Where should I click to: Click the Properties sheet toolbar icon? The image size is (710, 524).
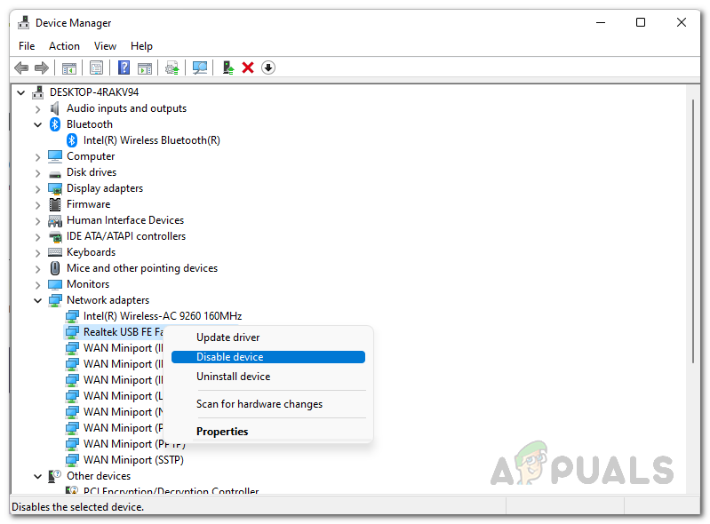pos(96,67)
